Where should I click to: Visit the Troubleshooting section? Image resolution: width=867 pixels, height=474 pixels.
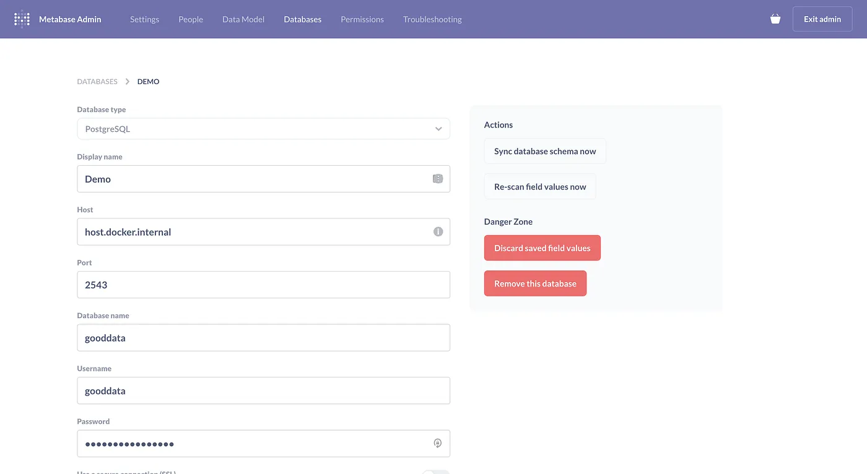coord(432,19)
